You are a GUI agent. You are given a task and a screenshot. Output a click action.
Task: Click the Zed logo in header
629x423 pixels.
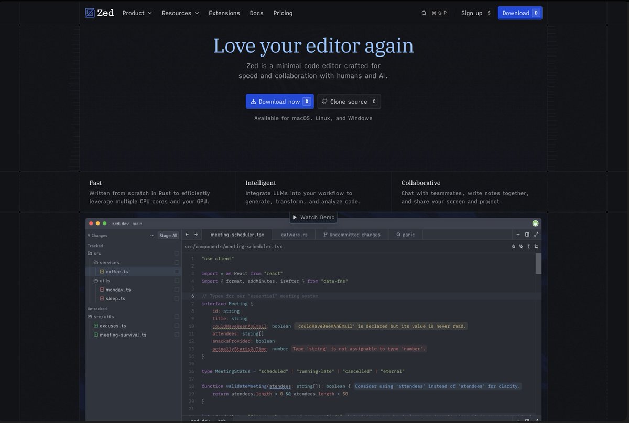point(100,13)
